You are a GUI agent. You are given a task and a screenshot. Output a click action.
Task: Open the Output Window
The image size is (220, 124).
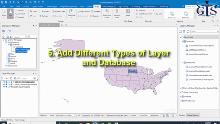[7, 120]
